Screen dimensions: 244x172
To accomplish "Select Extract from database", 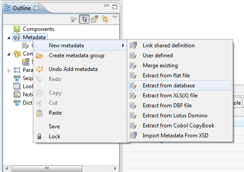I will click(180, 86).
